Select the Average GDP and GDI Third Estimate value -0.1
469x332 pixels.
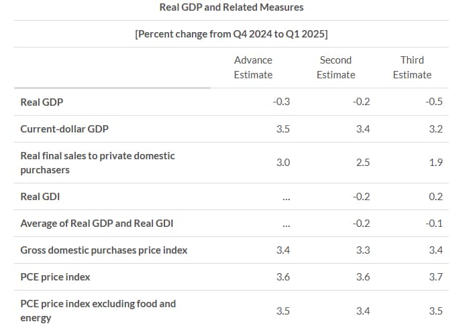point(434,224)
